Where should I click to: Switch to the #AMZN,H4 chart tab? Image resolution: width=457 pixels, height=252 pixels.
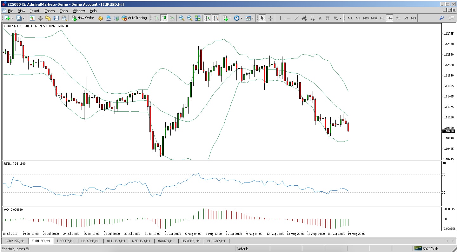[x=166, y=241]
